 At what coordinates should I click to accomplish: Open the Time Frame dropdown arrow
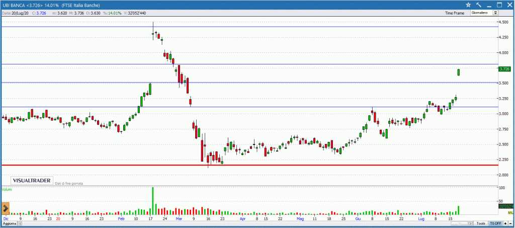pos(495,13)
